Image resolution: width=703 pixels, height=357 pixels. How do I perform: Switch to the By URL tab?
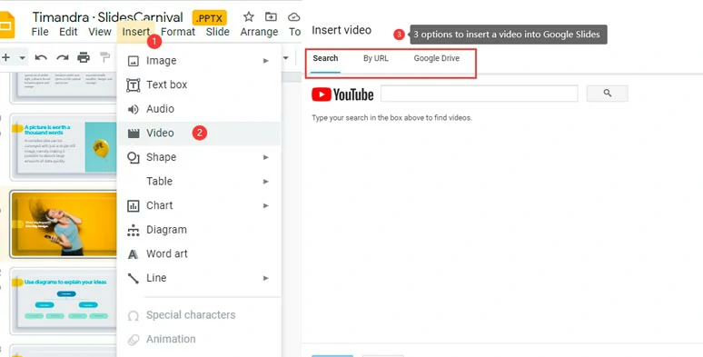pos(376,58)
